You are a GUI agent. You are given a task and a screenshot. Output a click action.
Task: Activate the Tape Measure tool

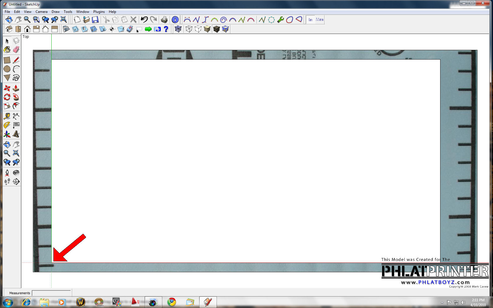(7, 116)
